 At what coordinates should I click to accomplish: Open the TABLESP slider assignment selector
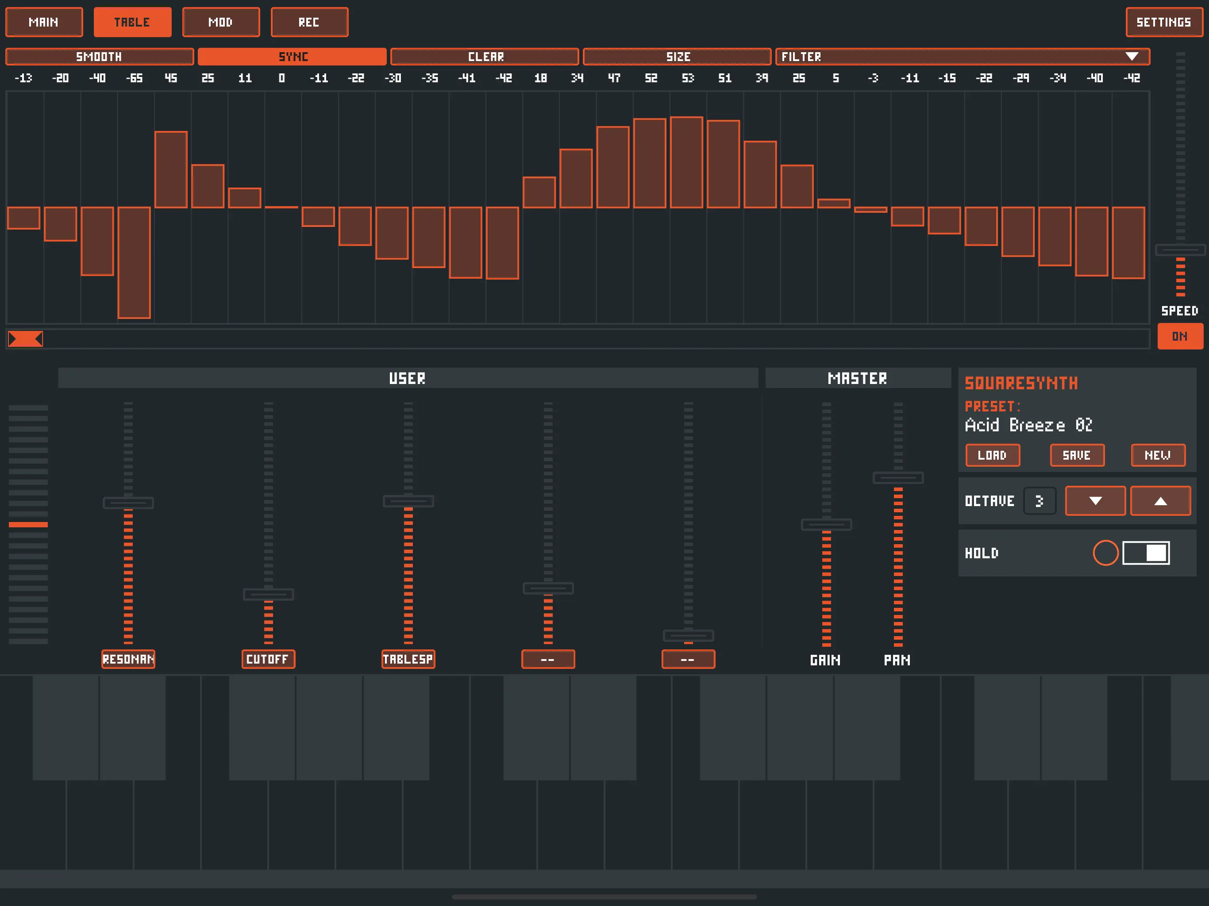(x=408, y=659)
